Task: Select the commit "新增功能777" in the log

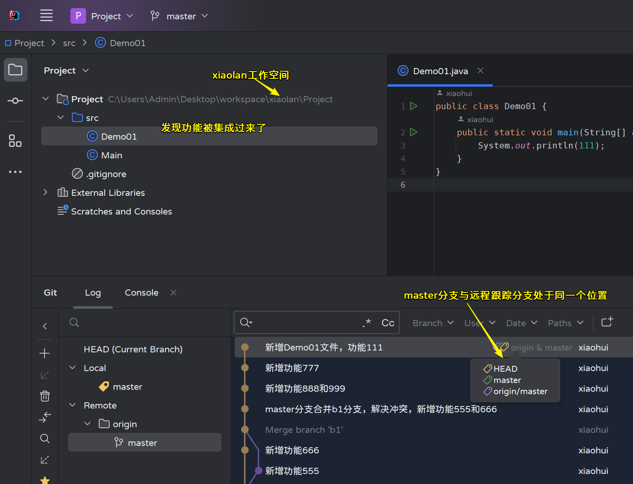Action: coord(292,368)
